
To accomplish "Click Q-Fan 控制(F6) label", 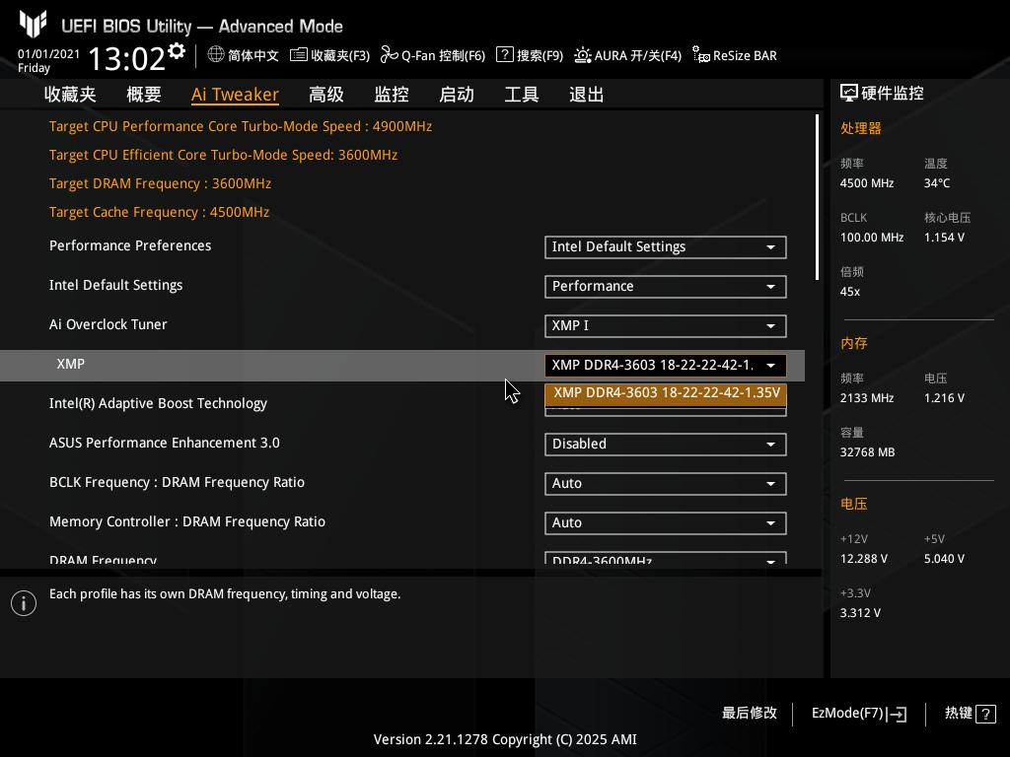I will [443, 55].
